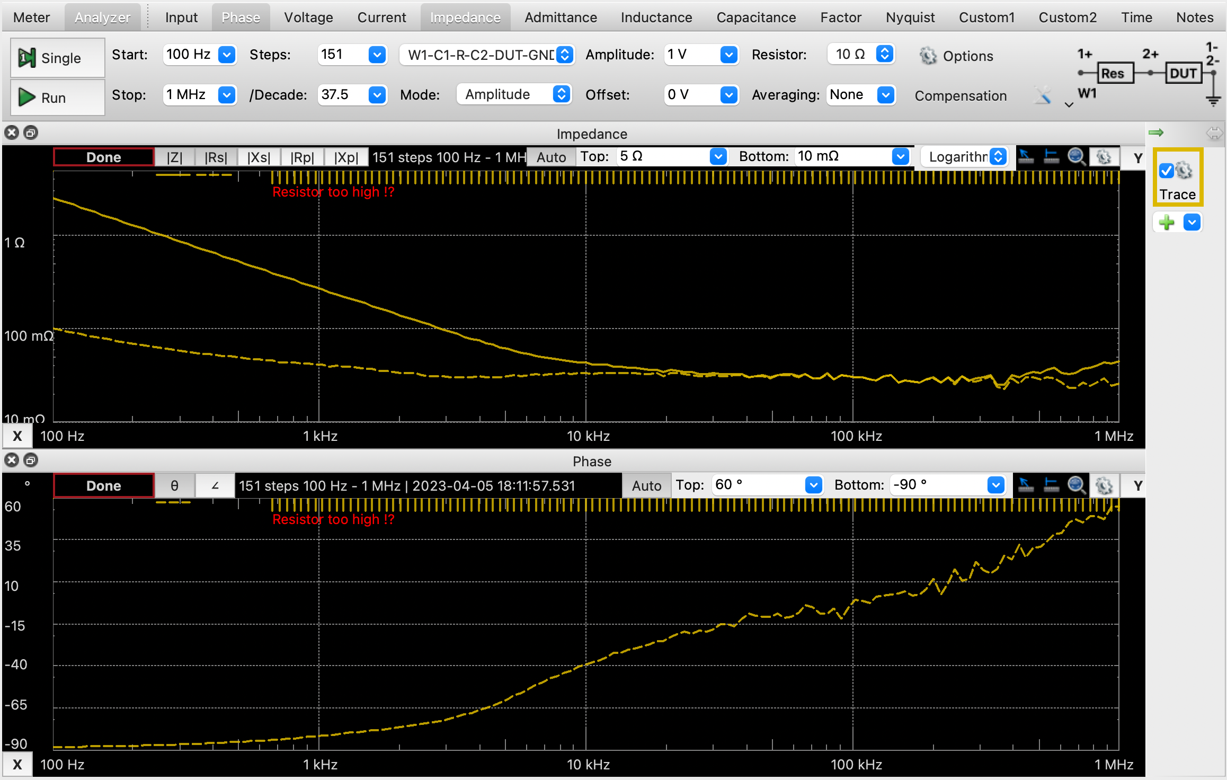Click the Compensation wrench tool icon

[1042, 95]
